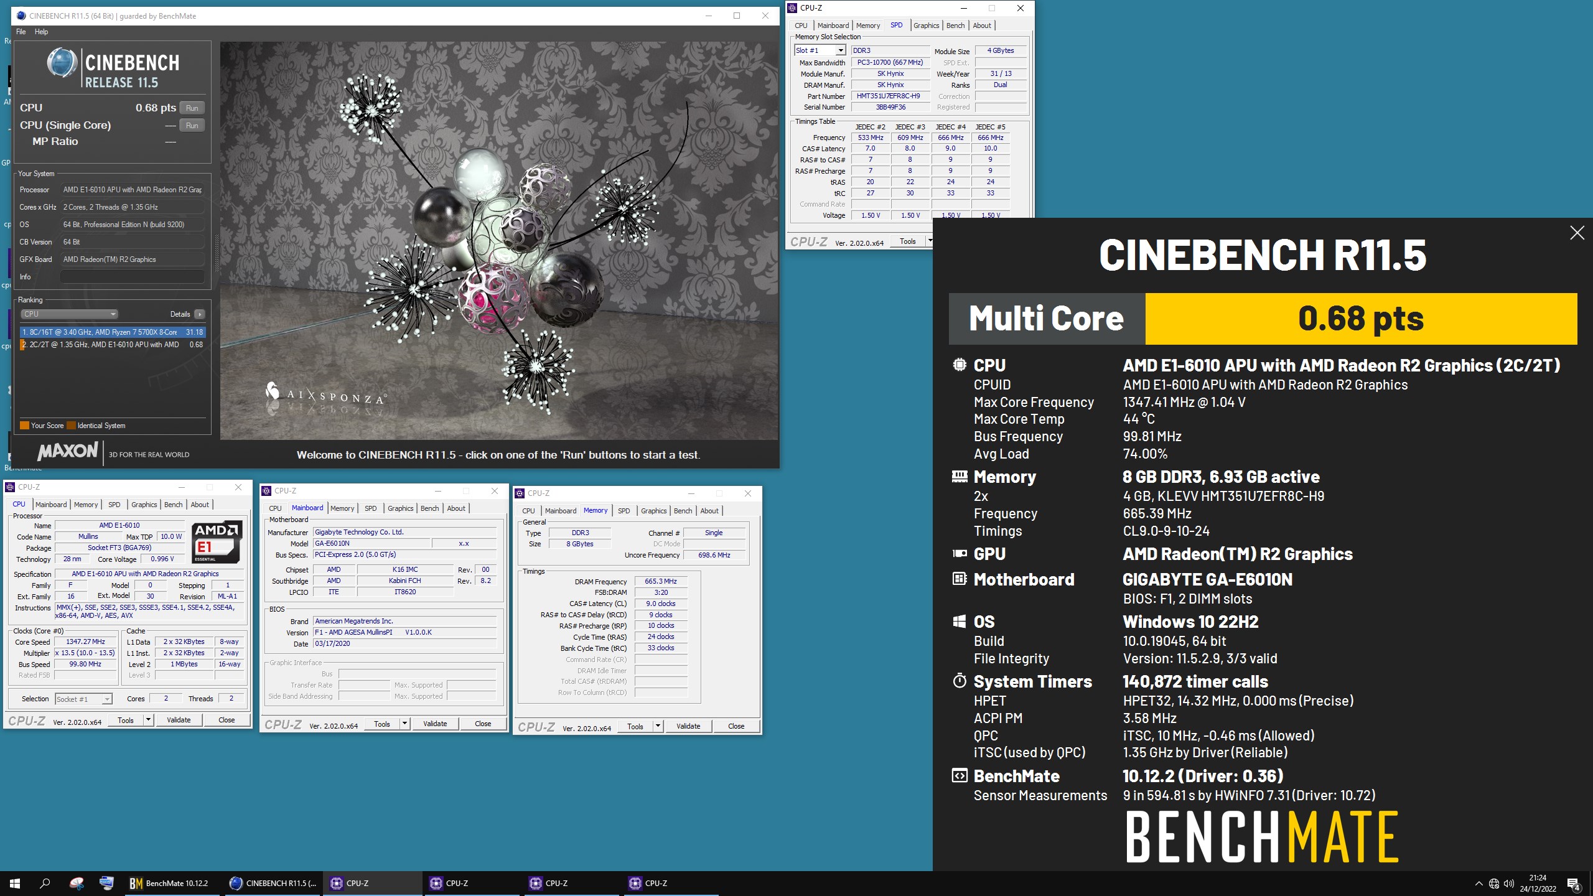
Task: Click Validate in Mainboard CPU-Z window
Action: point(435,724)
